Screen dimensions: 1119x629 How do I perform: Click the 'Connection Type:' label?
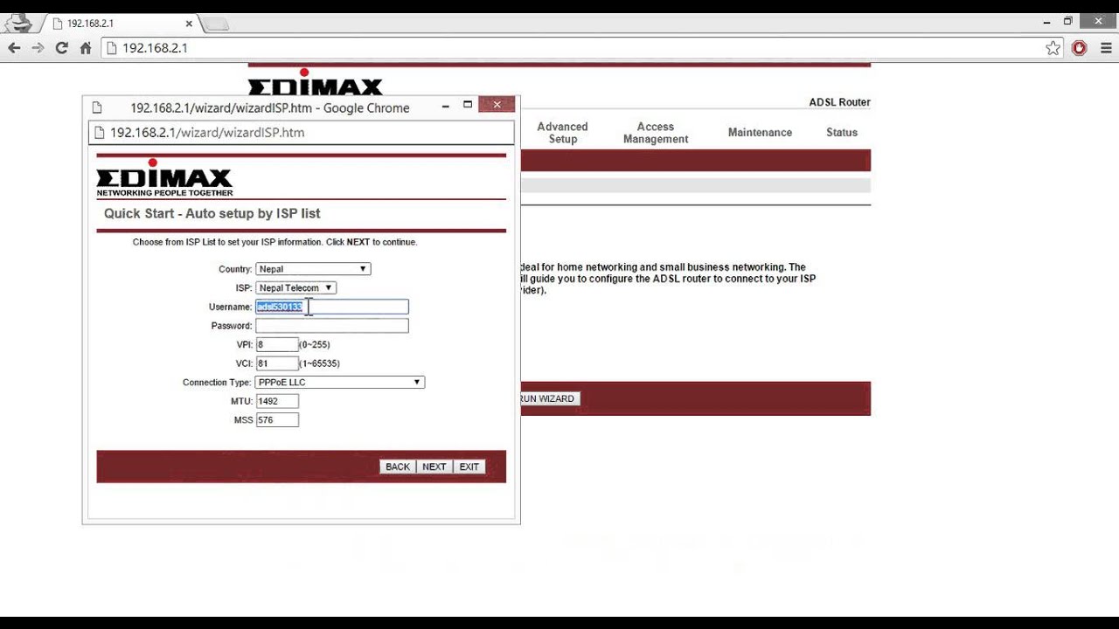click(217, 383)
